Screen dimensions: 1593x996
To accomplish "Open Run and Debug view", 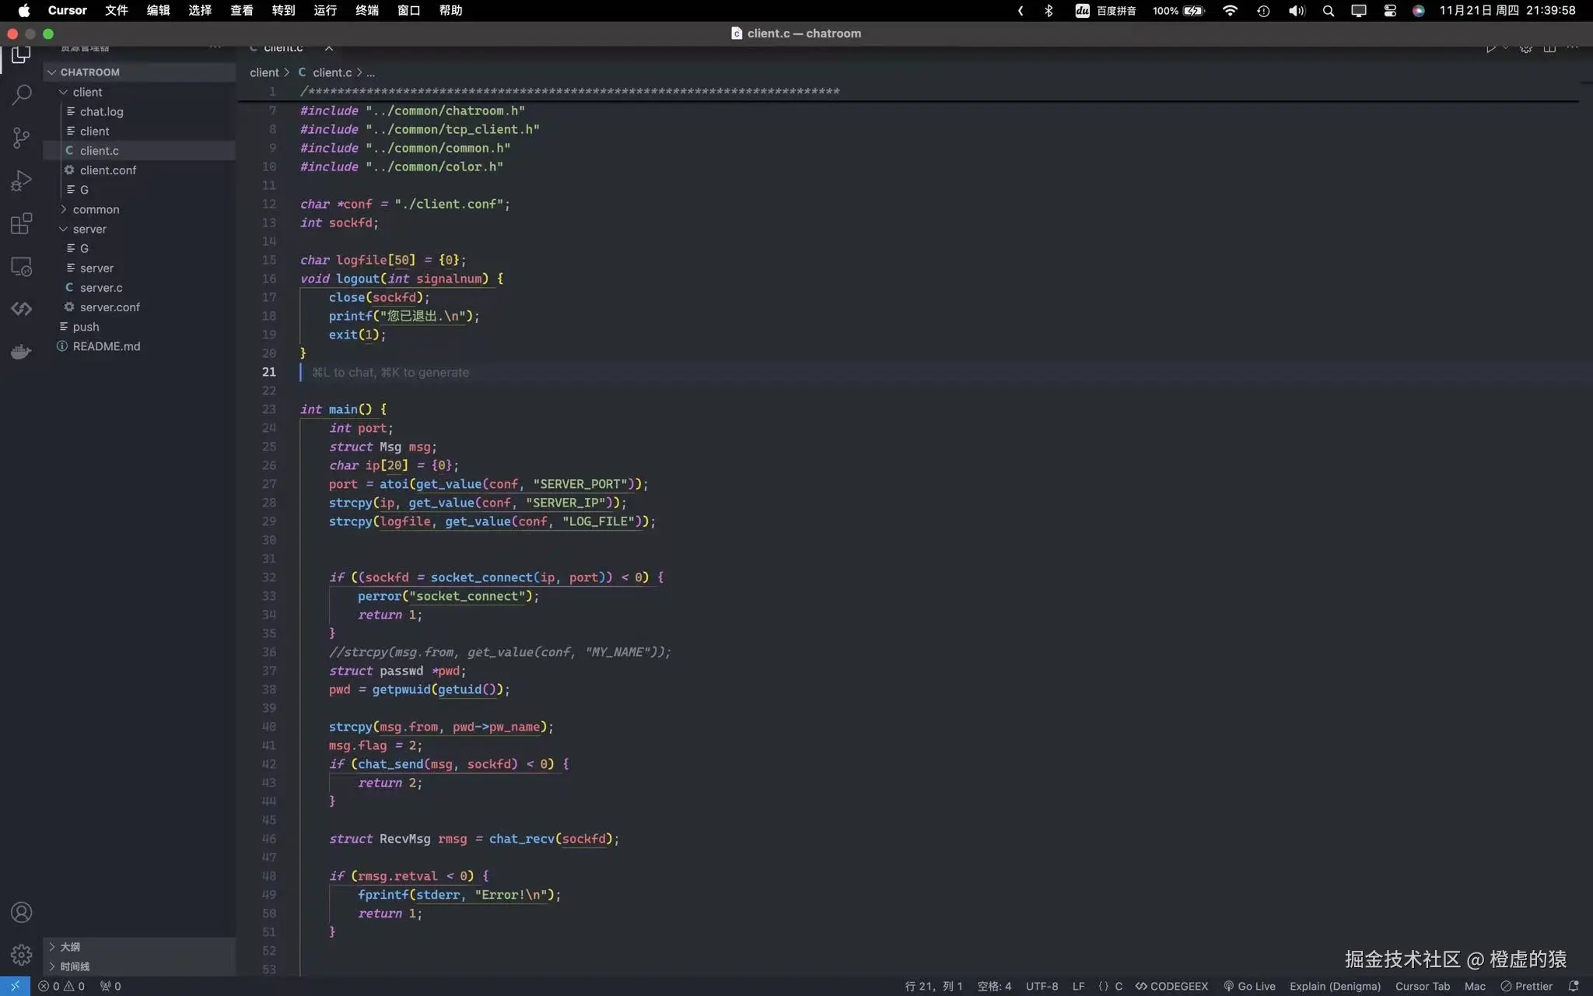I will point(21,181).
